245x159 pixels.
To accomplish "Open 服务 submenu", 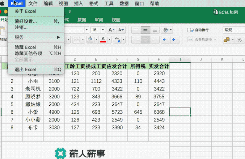I will [36, 37].
